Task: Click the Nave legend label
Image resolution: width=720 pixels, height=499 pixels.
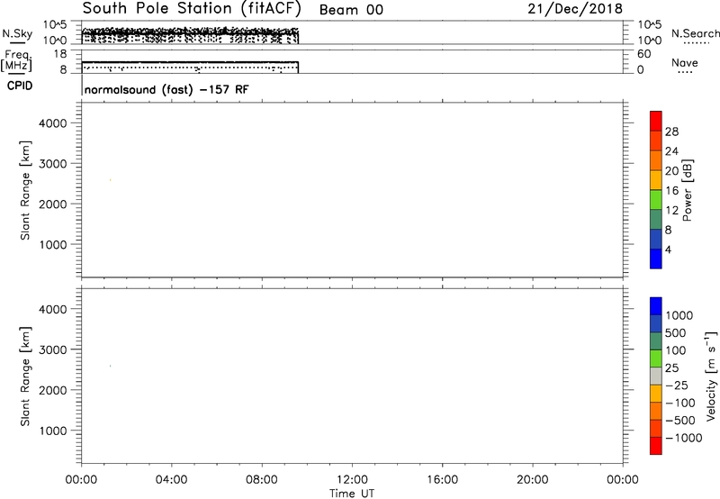Action: (x=685, y=62)
